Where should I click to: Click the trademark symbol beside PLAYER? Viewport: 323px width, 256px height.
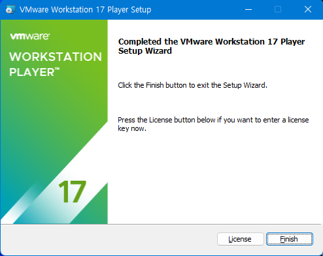57,69
